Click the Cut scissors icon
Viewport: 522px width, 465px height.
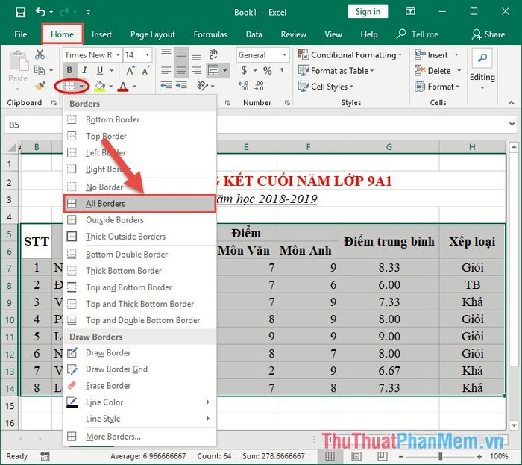point(40,54)
